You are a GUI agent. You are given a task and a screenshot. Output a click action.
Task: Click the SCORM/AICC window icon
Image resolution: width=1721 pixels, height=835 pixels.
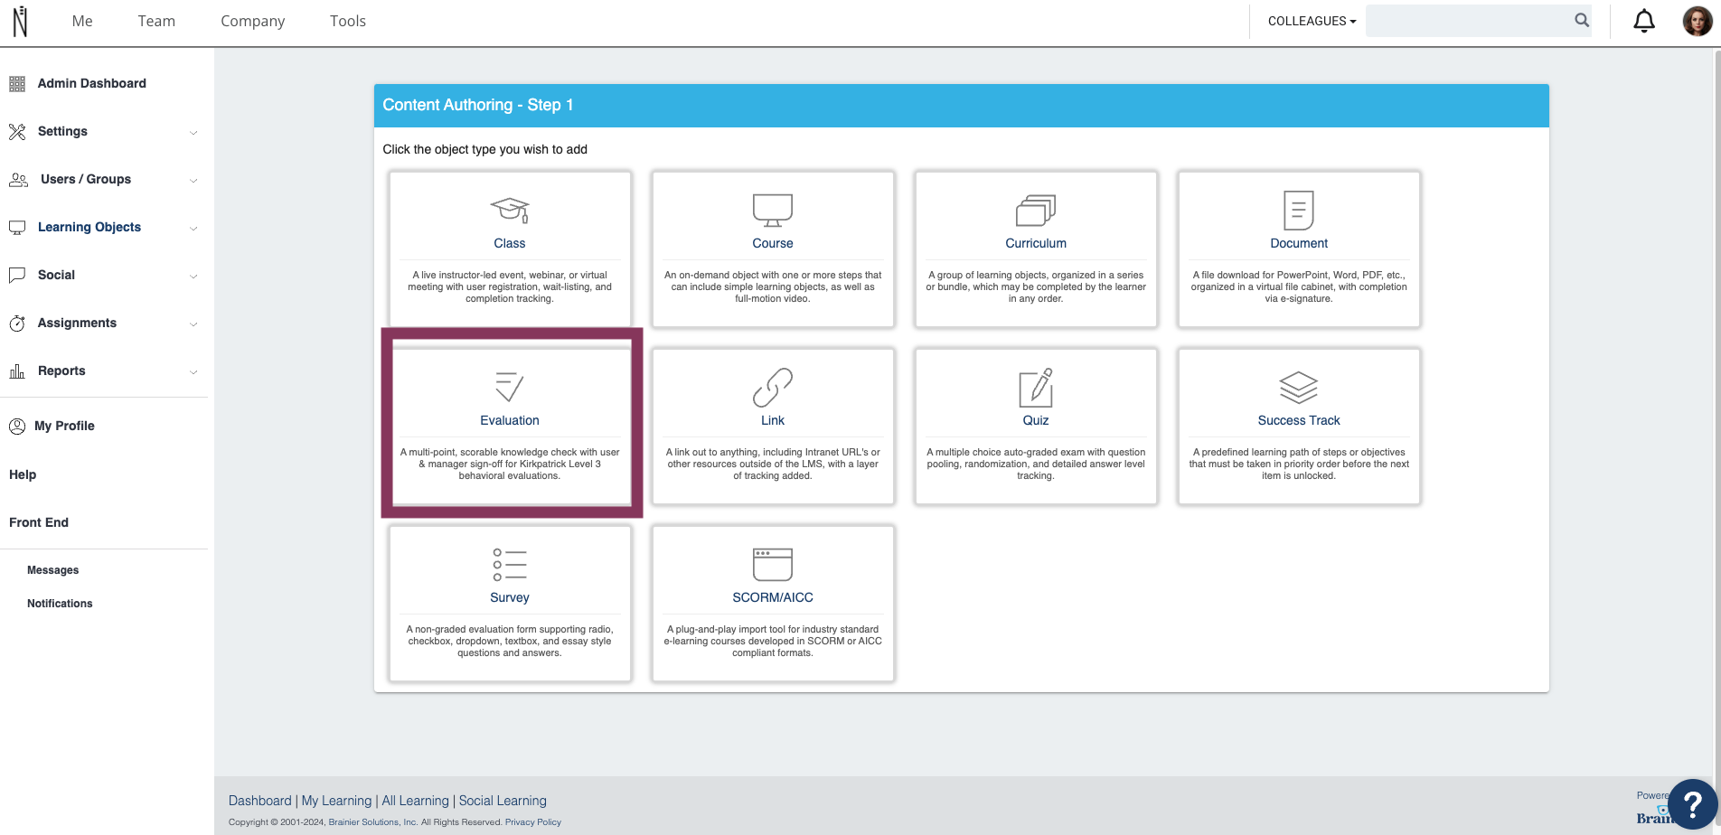click(x=773, y=564)
